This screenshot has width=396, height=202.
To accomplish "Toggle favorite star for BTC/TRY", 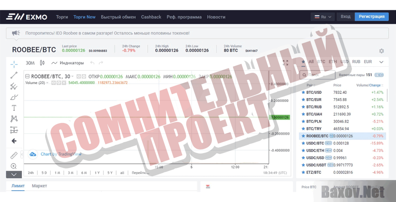I will coord(303,129).
